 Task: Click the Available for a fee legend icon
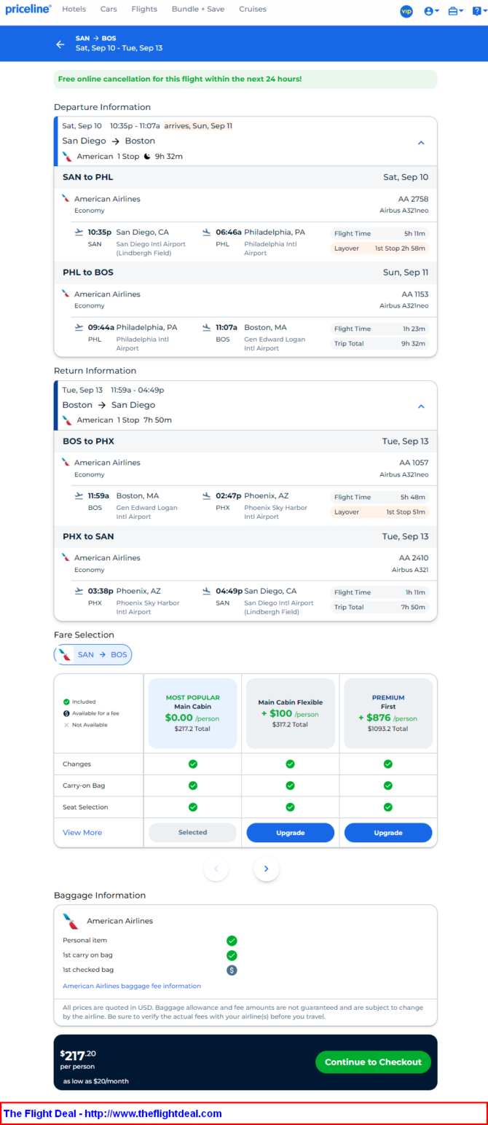point(66,713)
